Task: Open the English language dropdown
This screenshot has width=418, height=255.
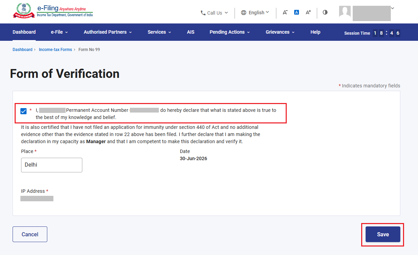Action: click(255, 13)
